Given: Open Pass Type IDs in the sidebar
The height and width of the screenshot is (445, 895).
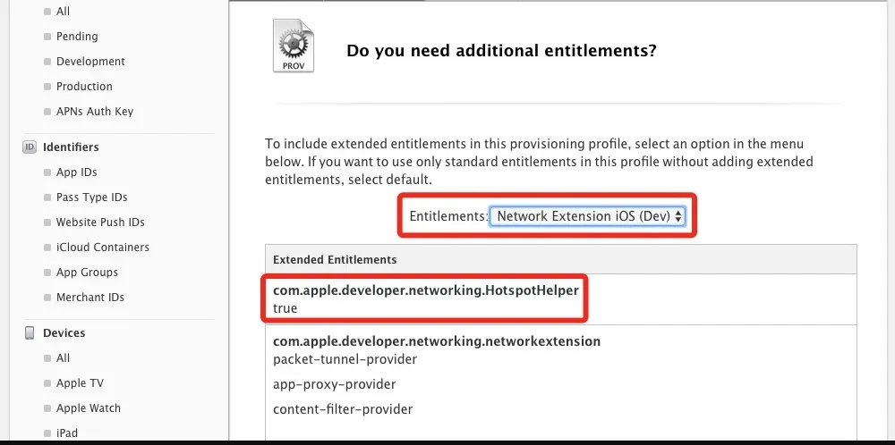Looking at the screenshot, I should 91,197.
